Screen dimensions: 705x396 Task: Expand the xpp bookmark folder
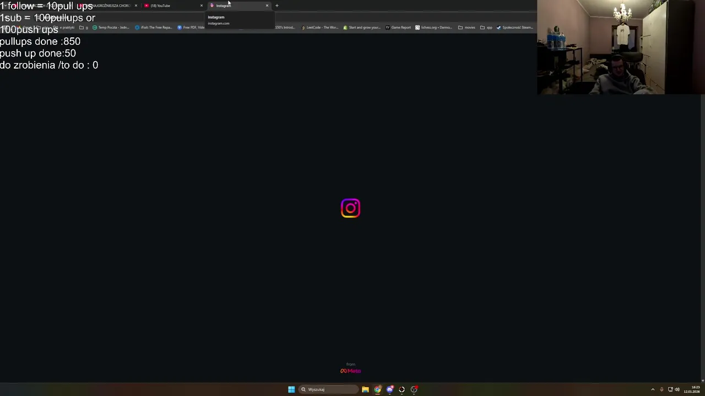tap(486, 28)
